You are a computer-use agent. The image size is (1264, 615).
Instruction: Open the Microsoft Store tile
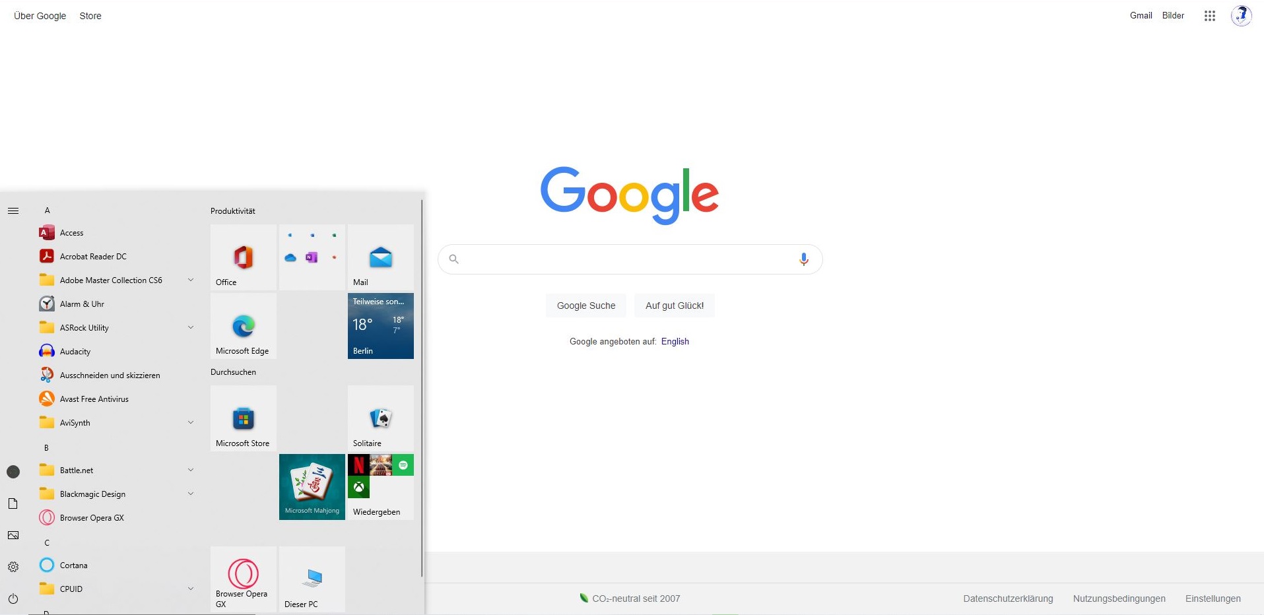tap(244, 418)
